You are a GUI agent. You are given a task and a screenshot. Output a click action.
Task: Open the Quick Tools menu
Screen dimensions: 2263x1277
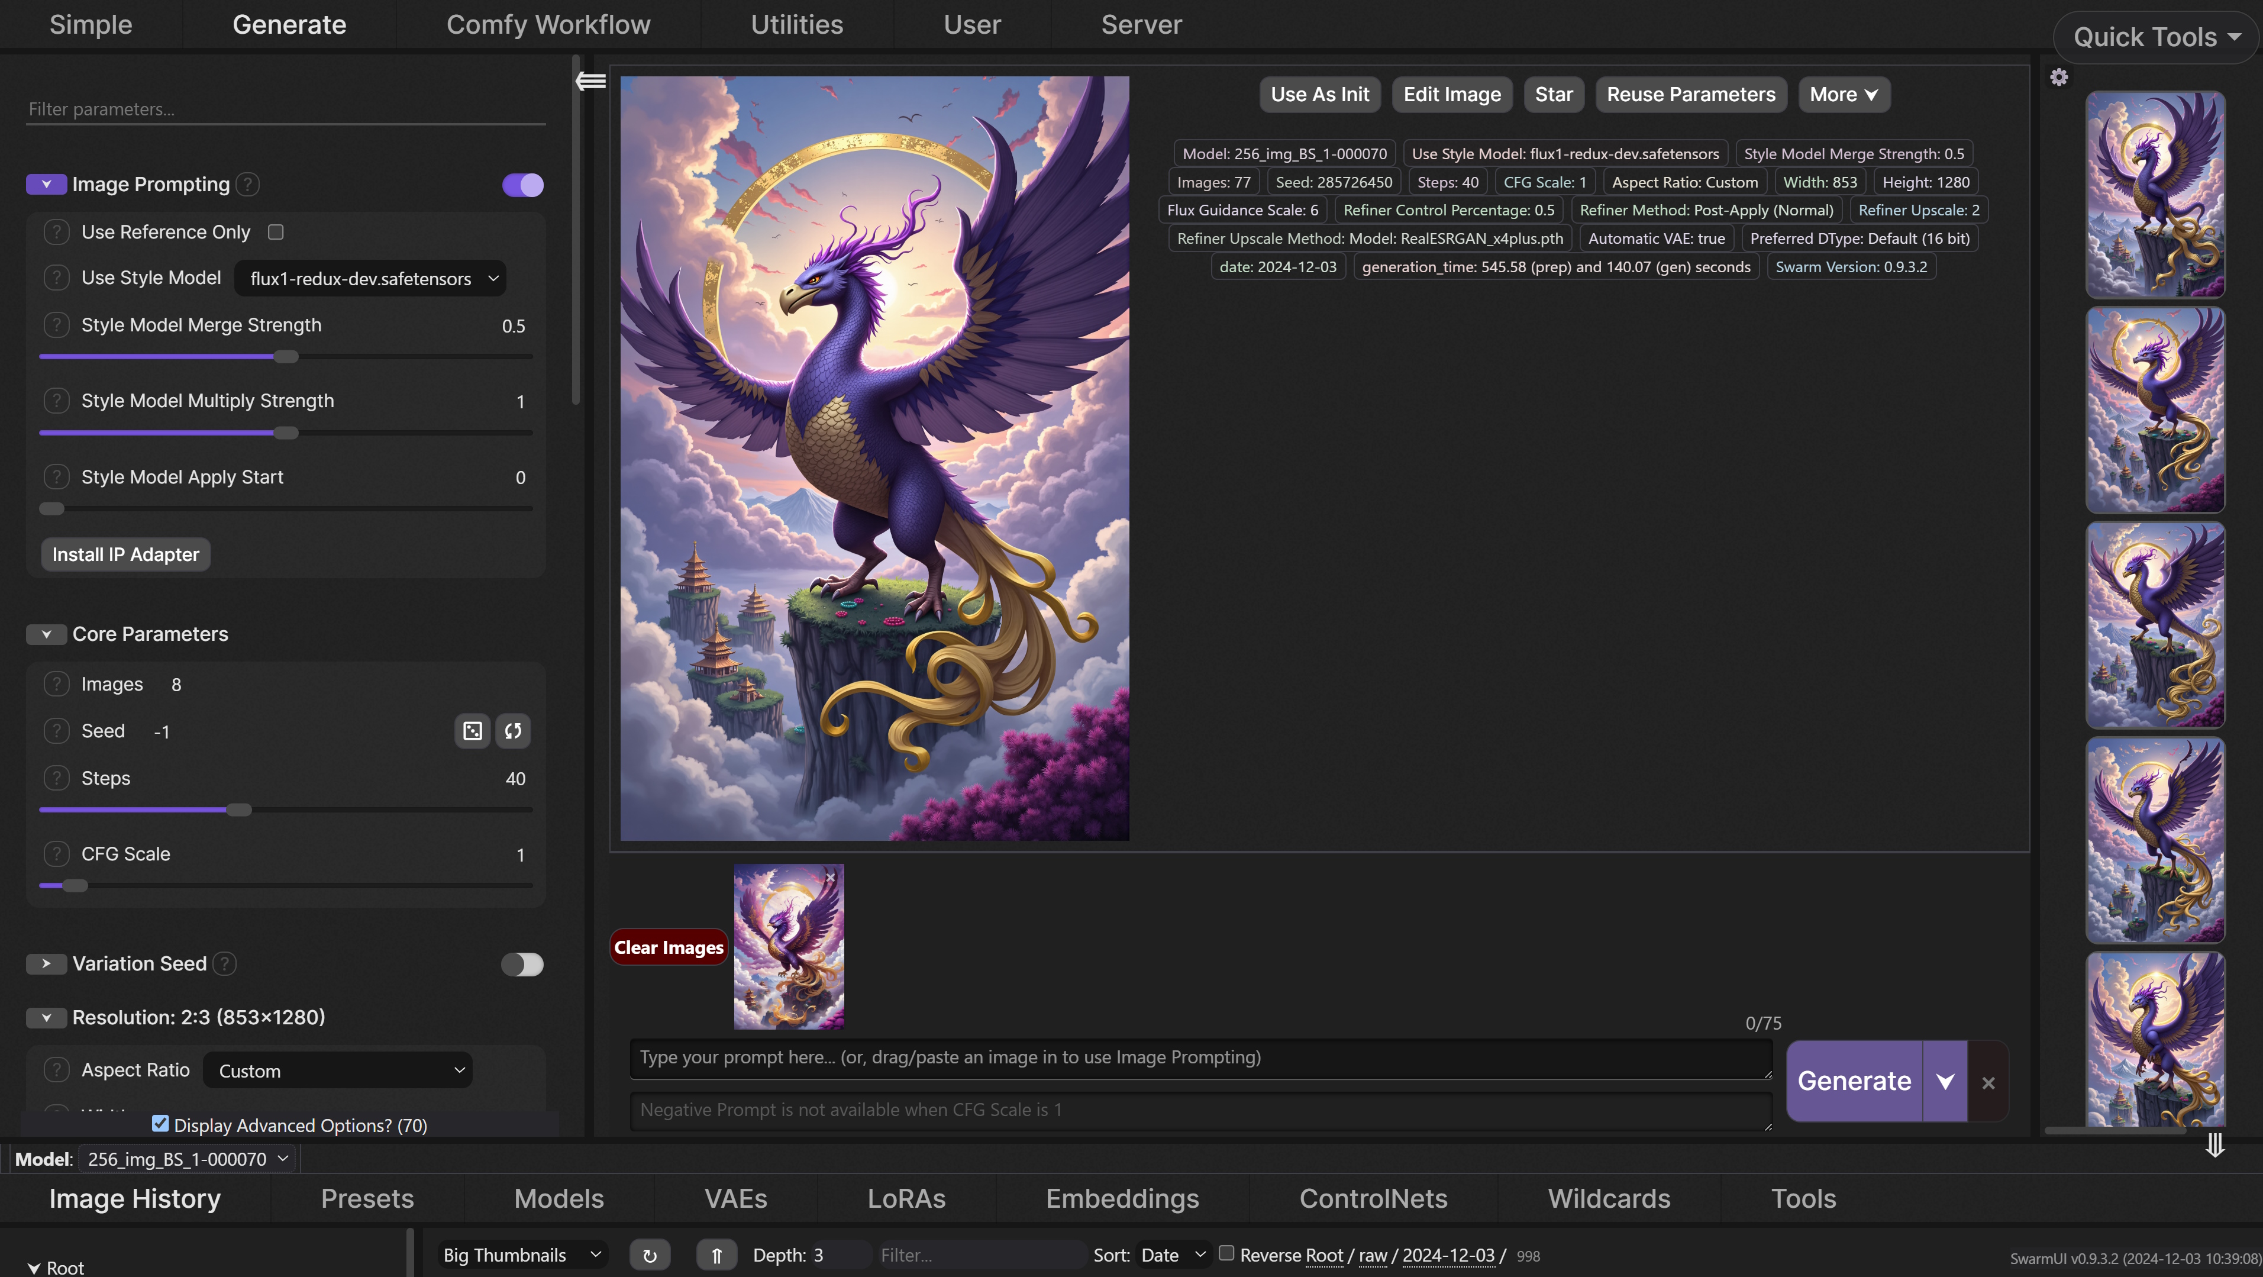[x=2157, y=37]
